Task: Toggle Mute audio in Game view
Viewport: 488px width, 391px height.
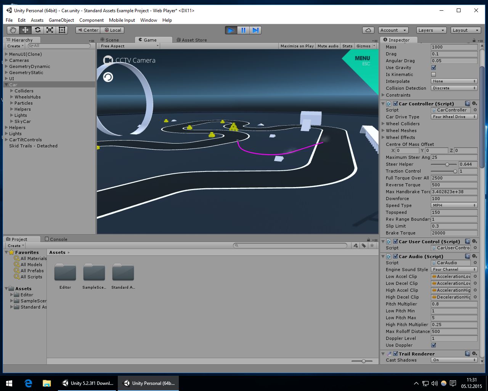Action: click(x=328, y=46)
